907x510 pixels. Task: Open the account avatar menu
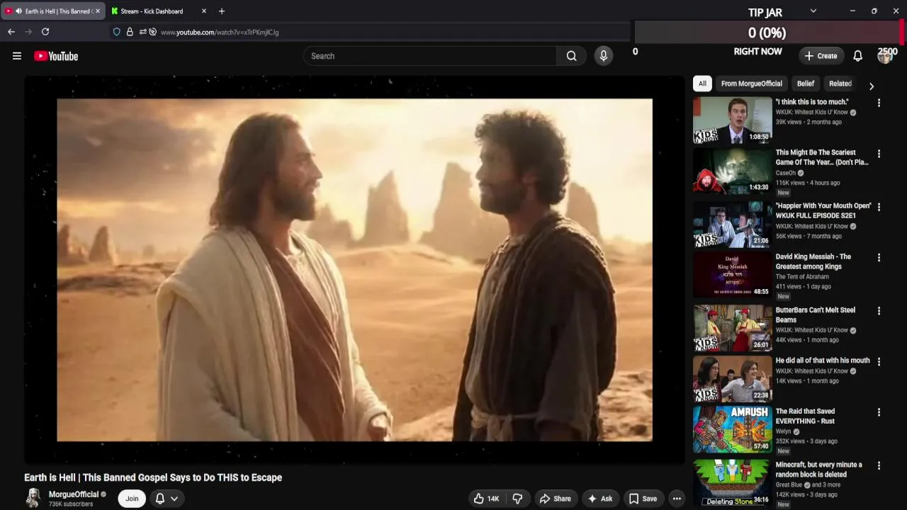pyautogui.click(x=884, y=56)
